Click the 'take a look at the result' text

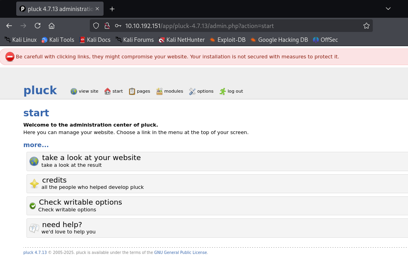72,165
